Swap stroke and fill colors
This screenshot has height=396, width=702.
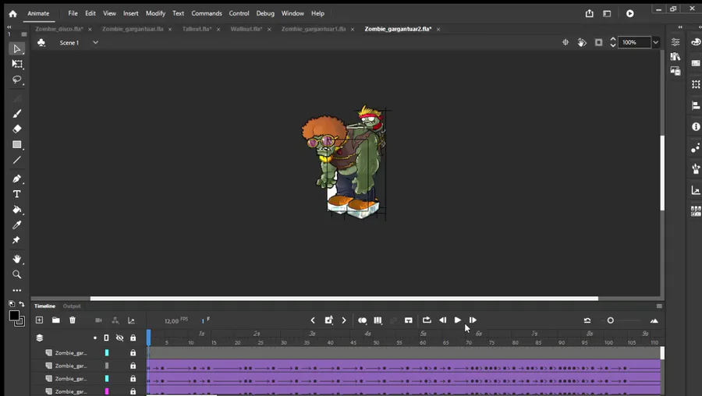point(22,304)
